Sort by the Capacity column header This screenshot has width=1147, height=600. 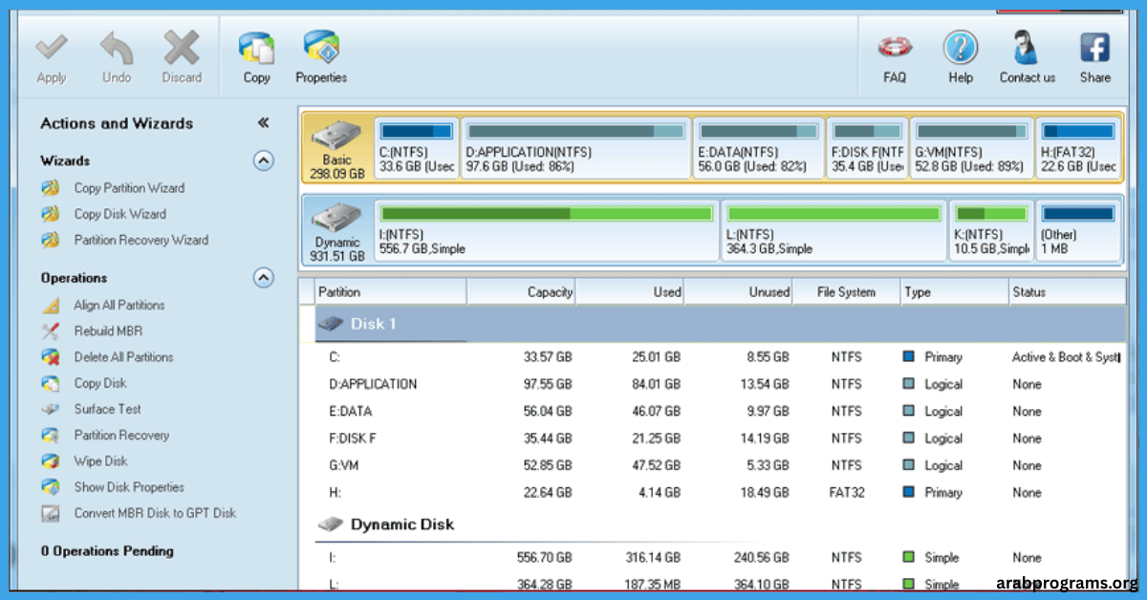click(x=522, y=292)
